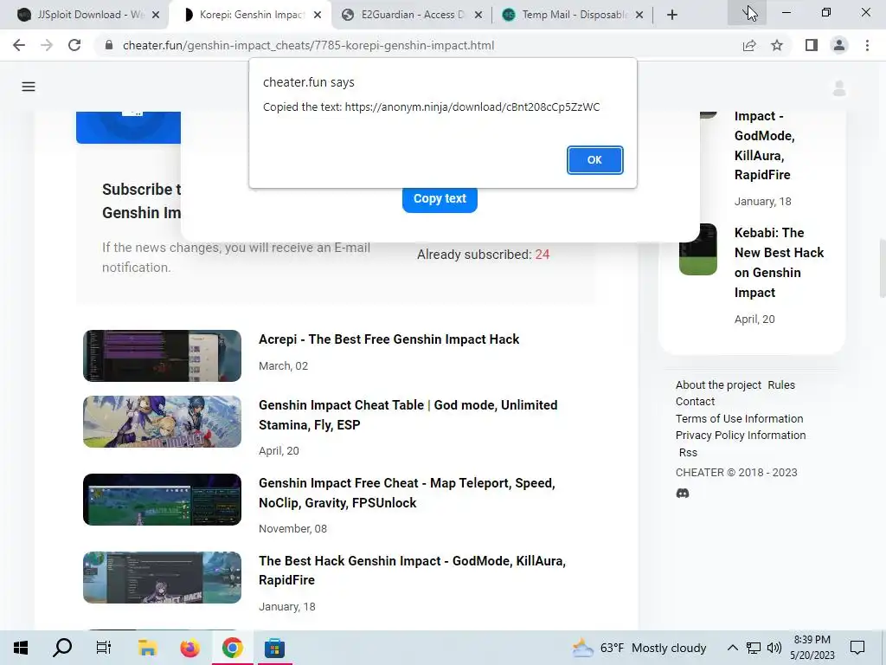886x665 pixels.
Task: Open Microsoft Store from the taskbar
Action: point(274,648)
